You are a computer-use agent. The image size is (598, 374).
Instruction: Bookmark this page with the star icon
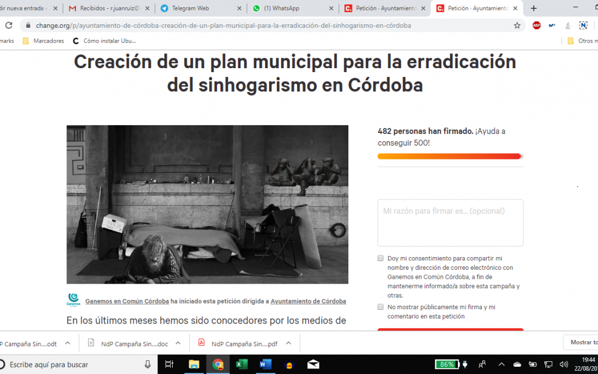coord(517,25)
